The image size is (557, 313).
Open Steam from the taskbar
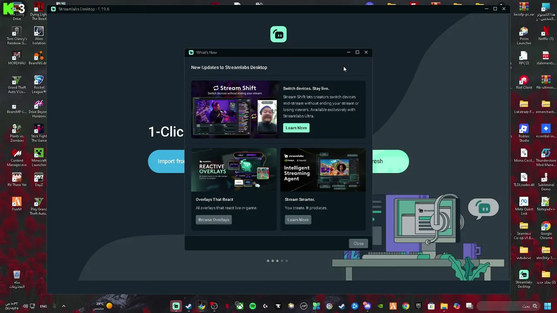pyautogui.click(x=188, y=306)
